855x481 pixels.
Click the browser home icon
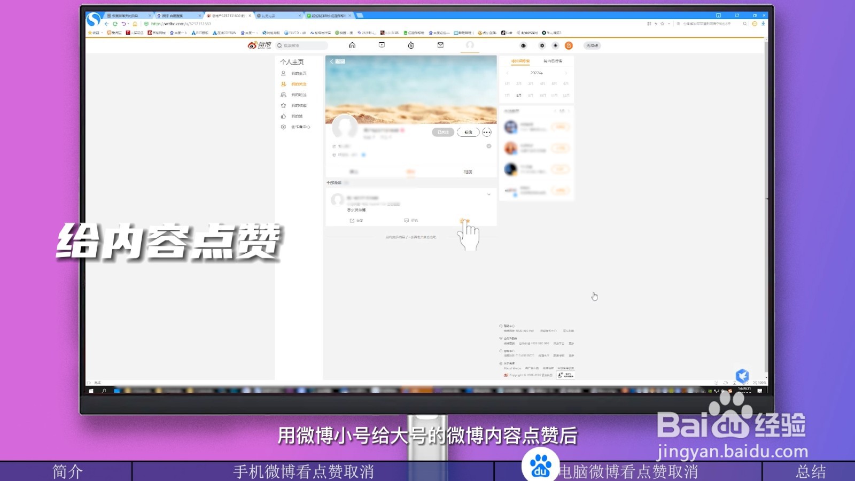[x=135, y=24]
